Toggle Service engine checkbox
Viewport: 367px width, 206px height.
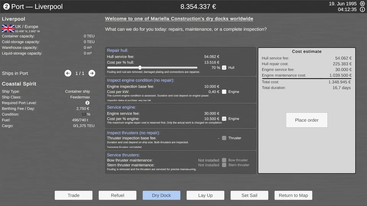click(224, 119)
